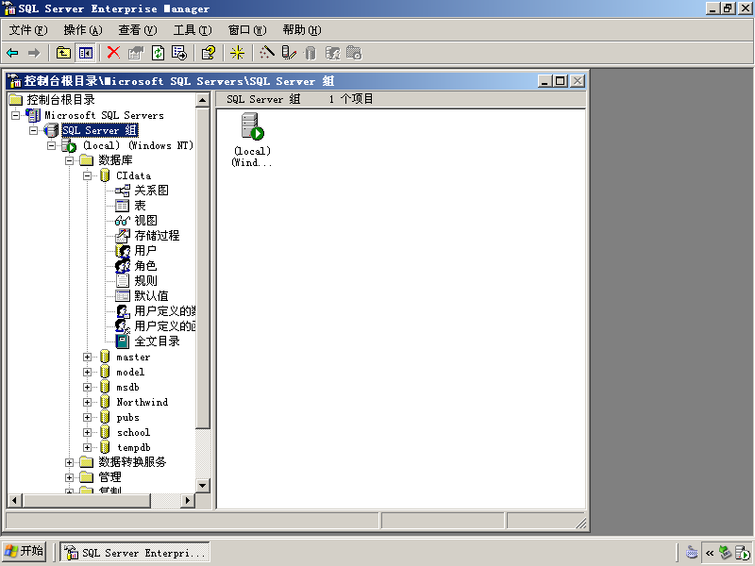Click the Up one level folder icon
Screen dimensions: 755x566
tap(63, 53)
